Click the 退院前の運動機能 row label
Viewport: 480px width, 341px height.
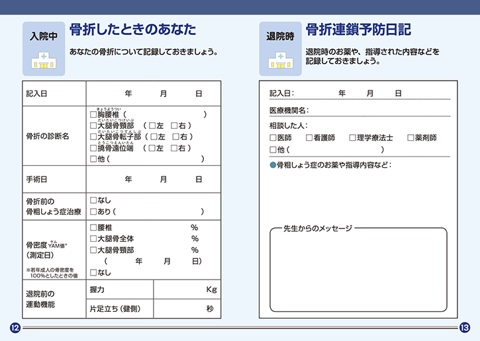40,299
